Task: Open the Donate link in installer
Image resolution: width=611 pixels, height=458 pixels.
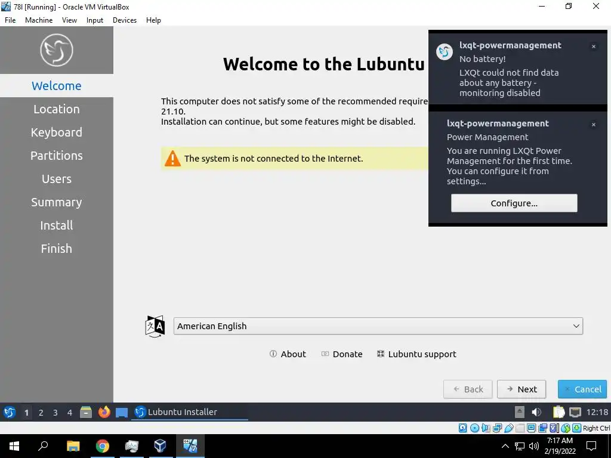Action: tap(342, 354)
